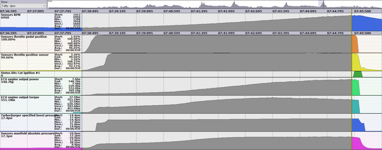This screenshot has height=150, width=382.
Task: Open the Show dropdown set to Tuffy - dyno
Action: click(x=23, y=6)
